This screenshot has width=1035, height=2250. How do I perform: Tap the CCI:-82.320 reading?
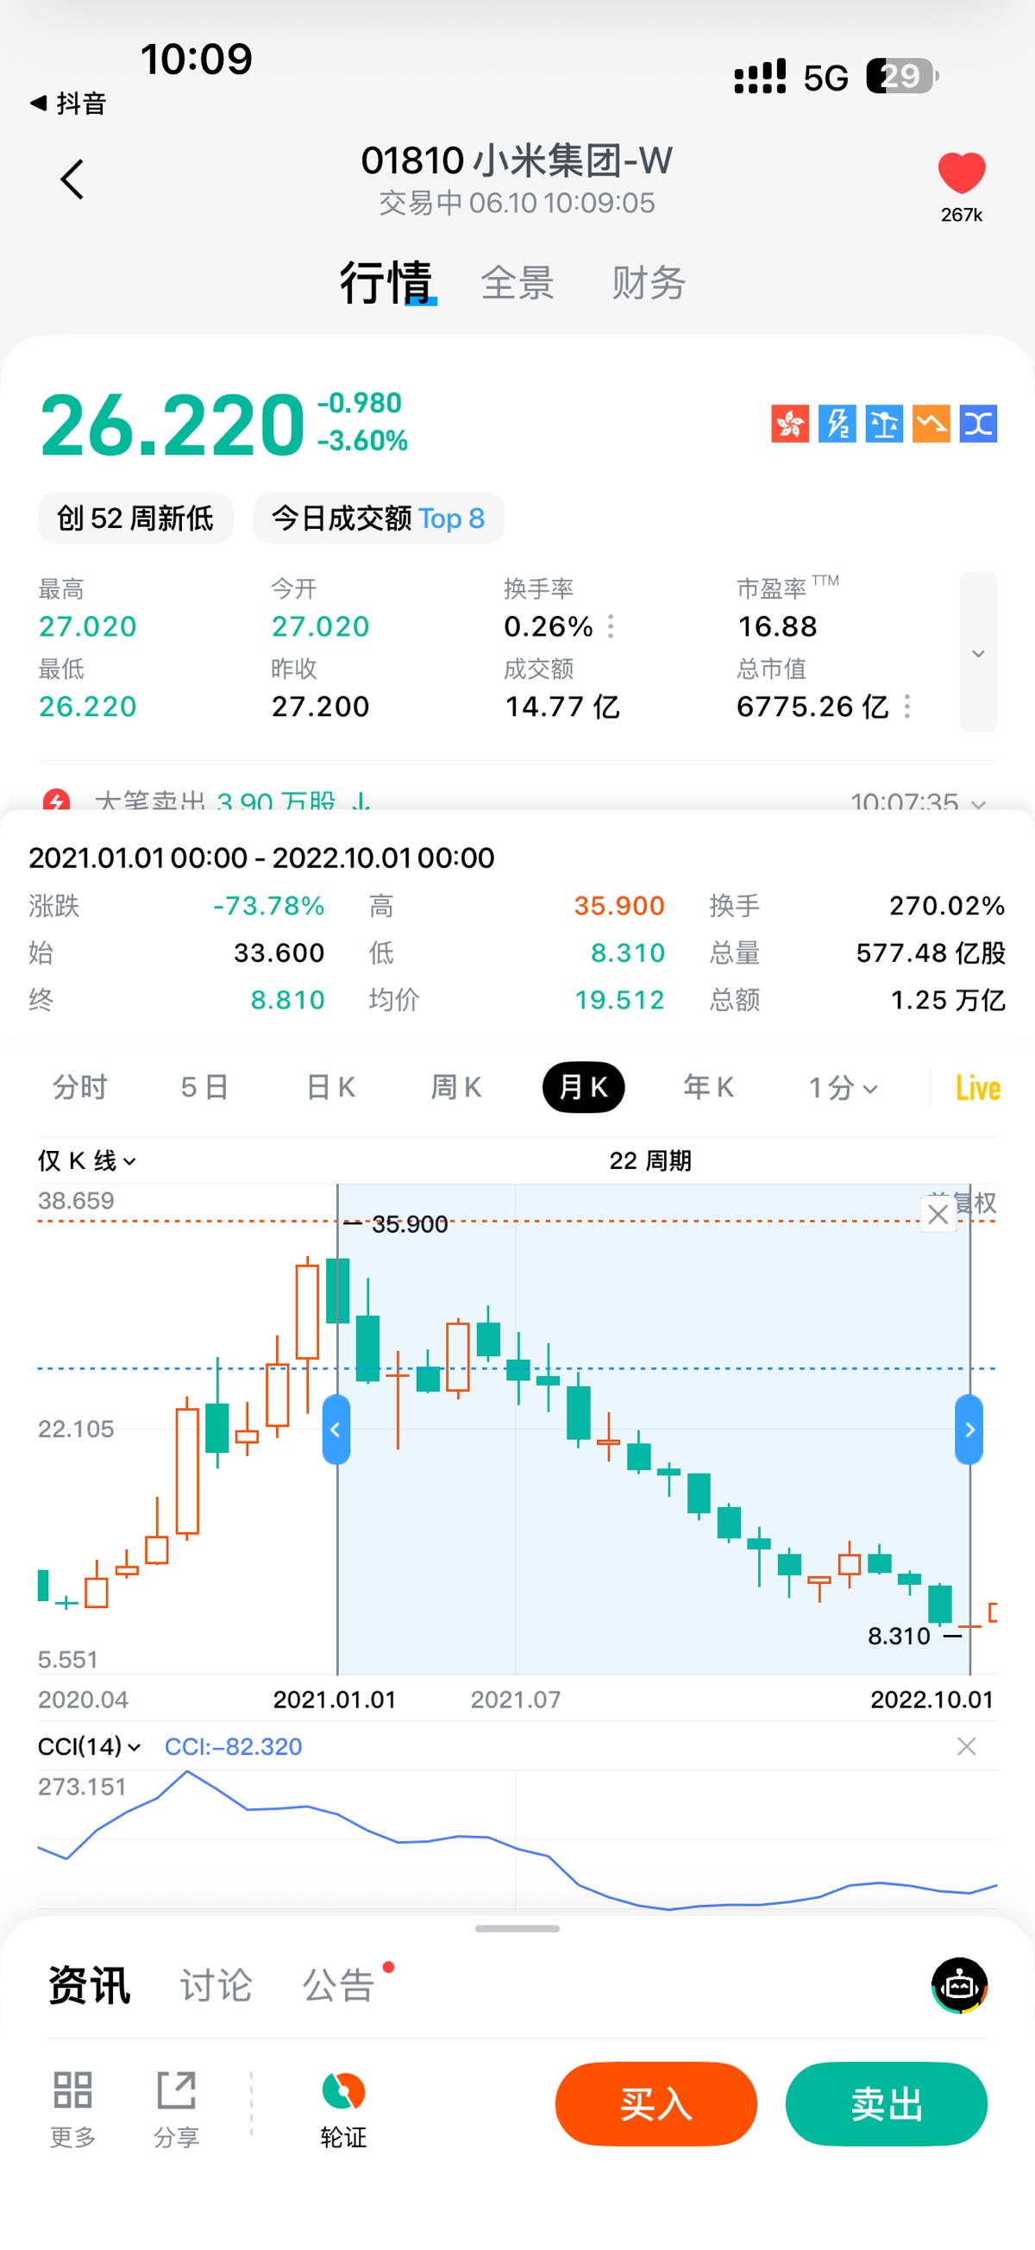[233, 1746]
